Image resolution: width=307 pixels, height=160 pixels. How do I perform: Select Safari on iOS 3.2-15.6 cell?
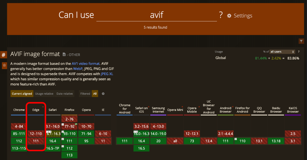point(141,126)
